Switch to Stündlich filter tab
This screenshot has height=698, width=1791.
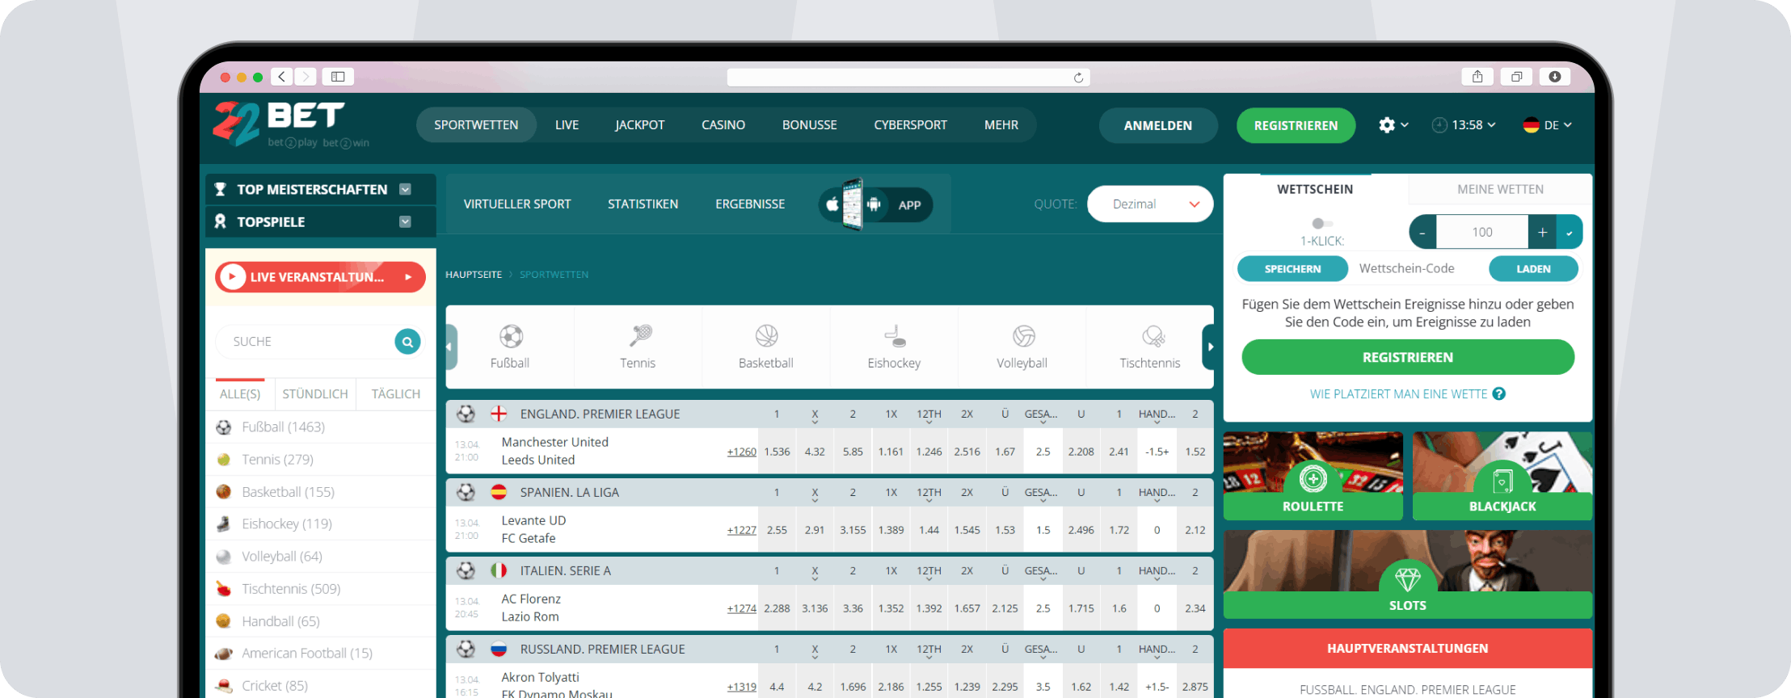315,394
